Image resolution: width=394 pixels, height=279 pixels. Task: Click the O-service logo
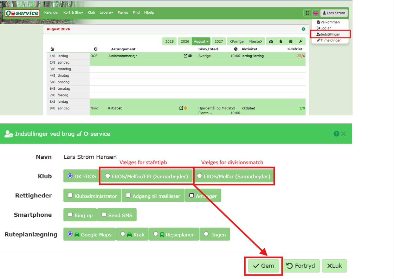click(x=22, y=13)
